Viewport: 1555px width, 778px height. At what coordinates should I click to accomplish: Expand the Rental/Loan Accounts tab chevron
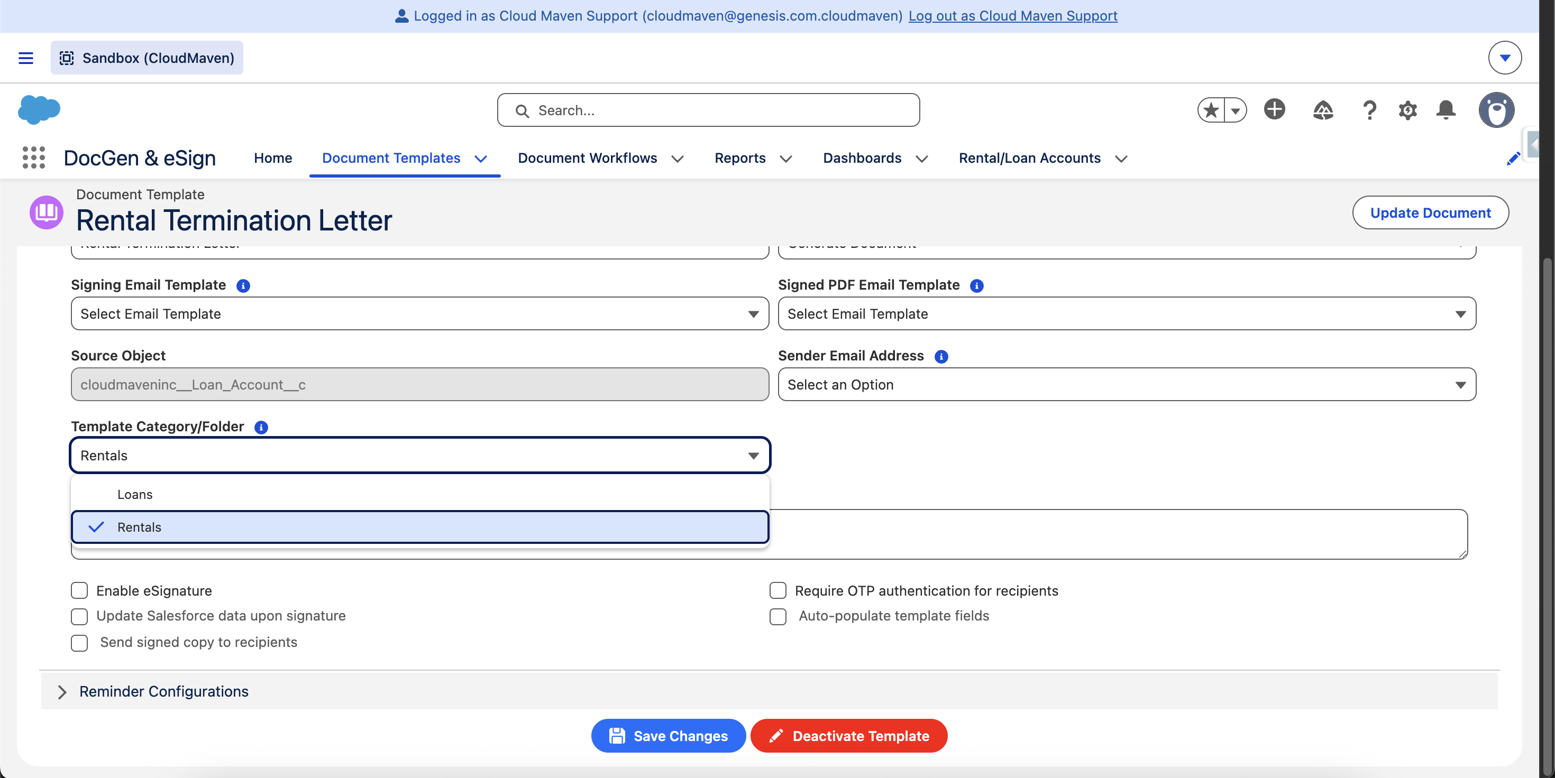pyautogui.click(x=1121, y=159)
